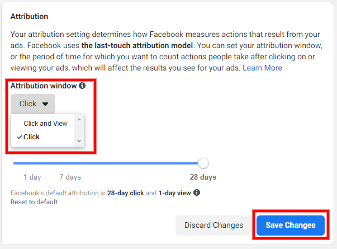The width and height of the screenshot is (337, 249).
Task: Click the up arrow of the dropdown list scrollbar
Action: pos(79,119)
